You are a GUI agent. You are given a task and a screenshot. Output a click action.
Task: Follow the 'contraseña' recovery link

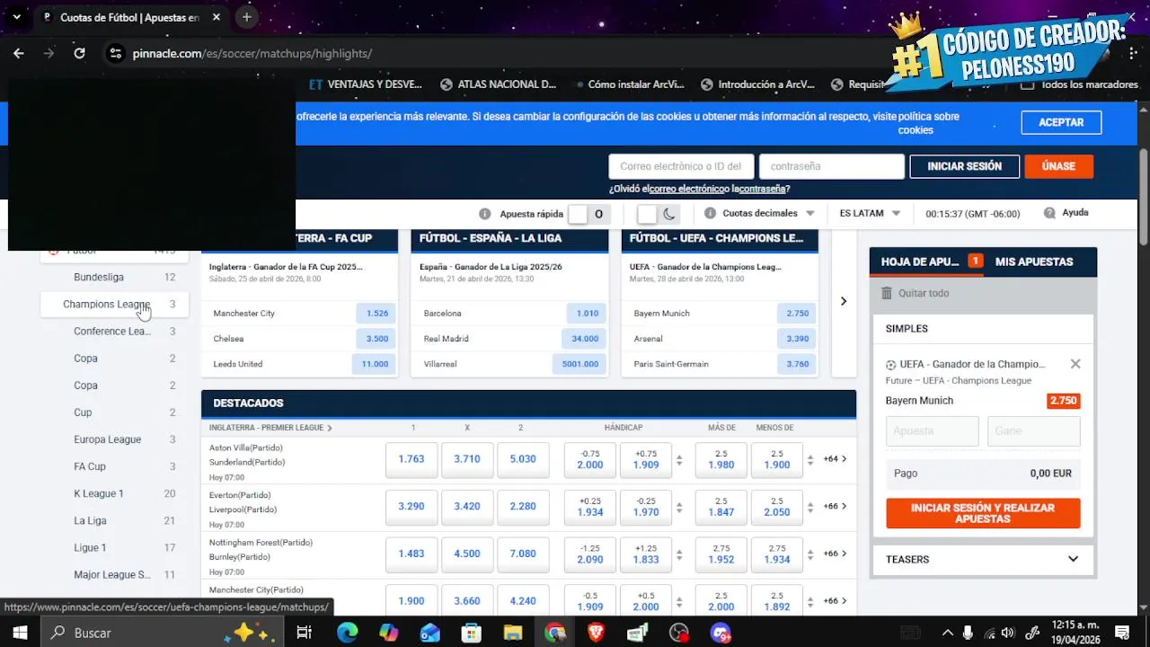point(763,189)
